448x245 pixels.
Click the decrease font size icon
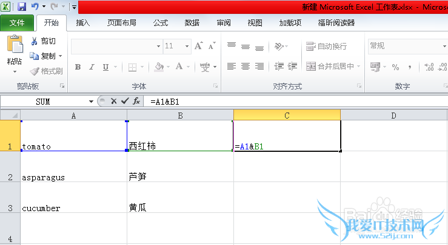tap(212, 45)
